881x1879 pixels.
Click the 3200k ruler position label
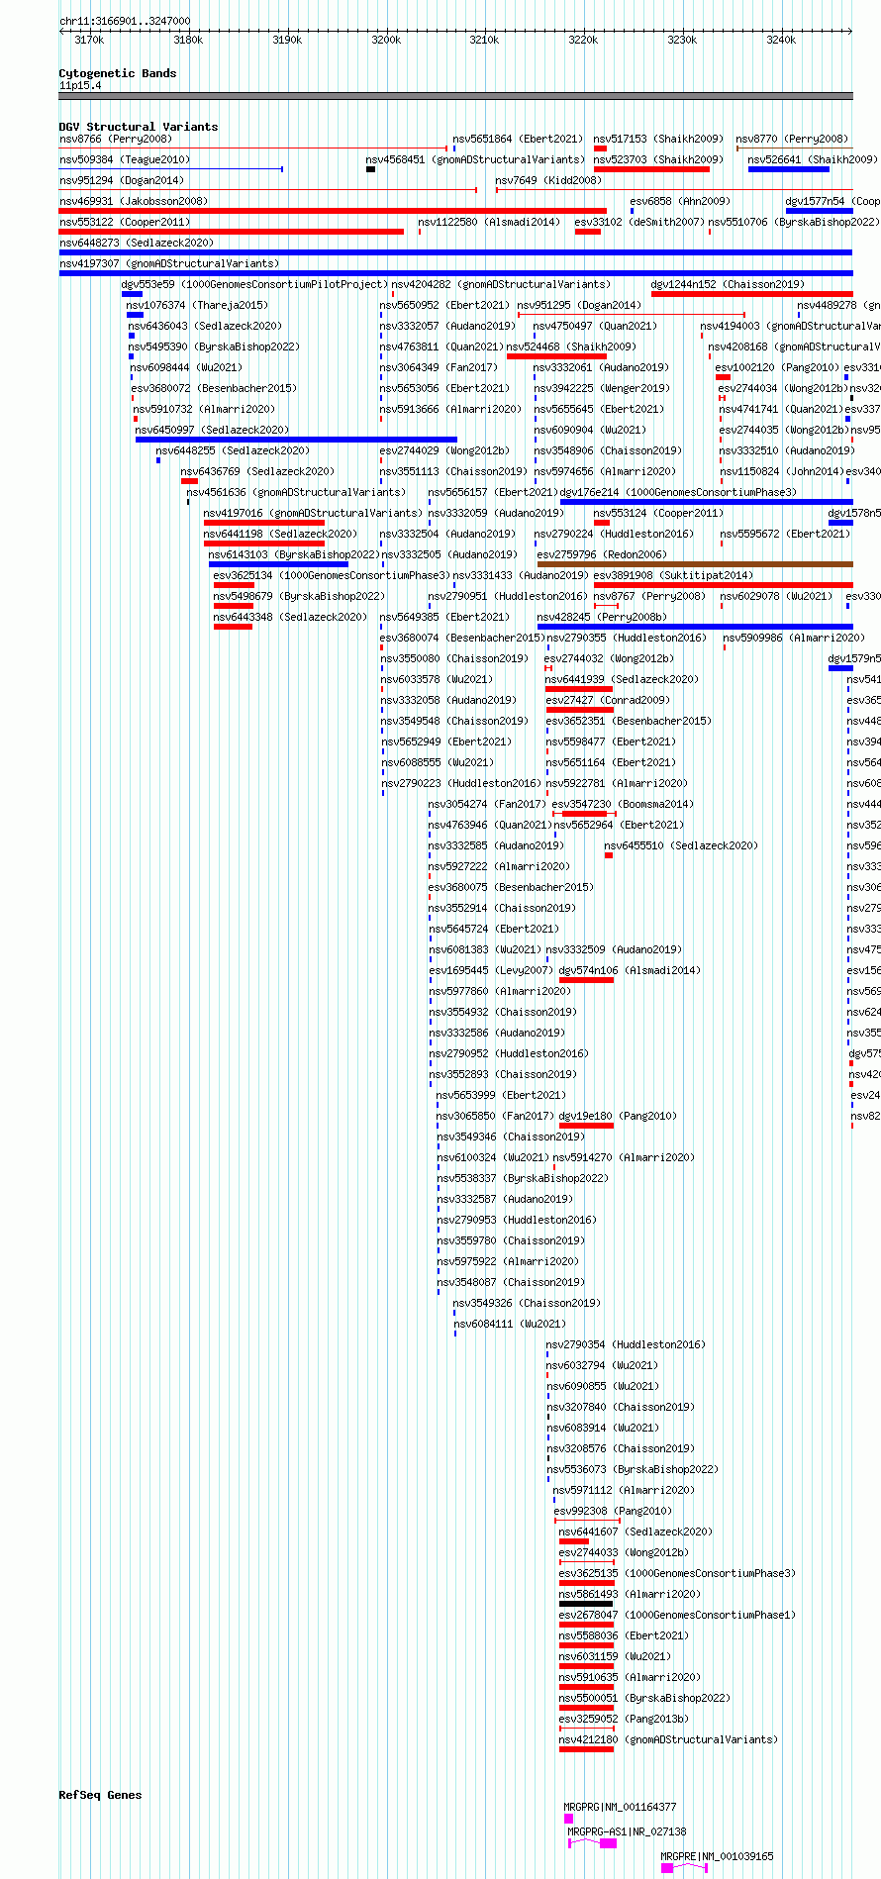386,40
